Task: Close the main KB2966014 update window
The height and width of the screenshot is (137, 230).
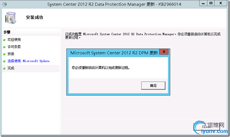Action: pos(221,3)
